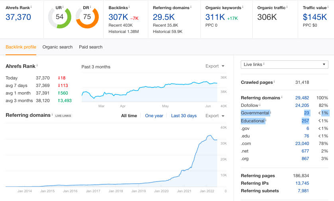334x201 pixels.
Task: Click the LIVE LINKS badge
Action: pos(63,116)
